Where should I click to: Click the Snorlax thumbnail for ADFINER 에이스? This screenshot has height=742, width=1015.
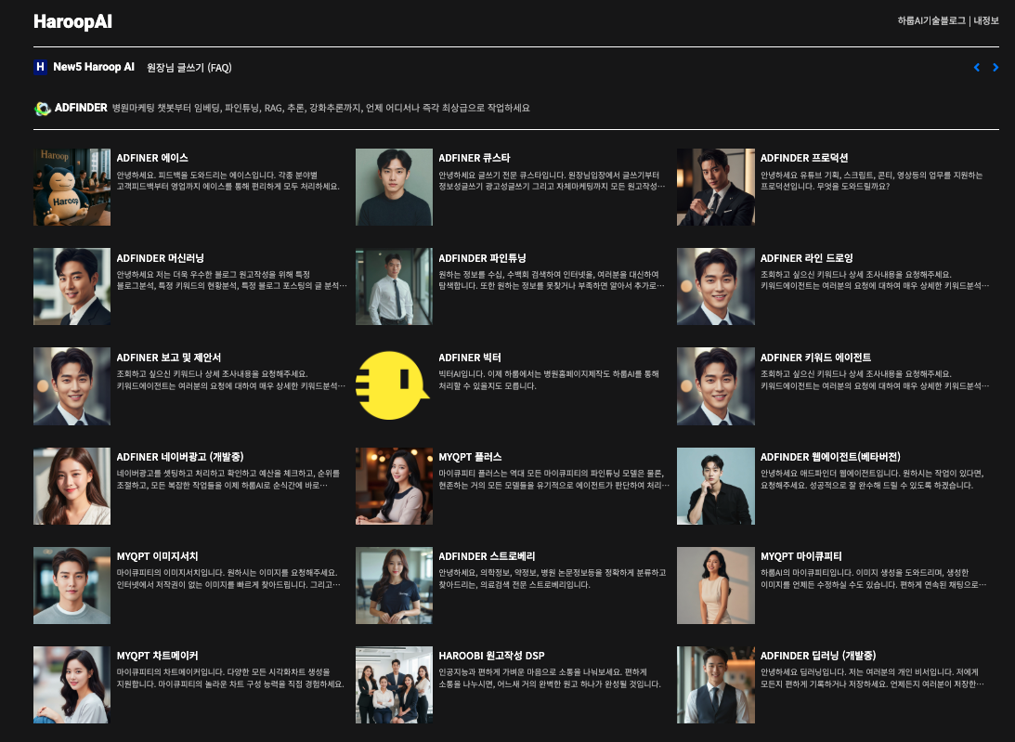(x=72, y=187)
